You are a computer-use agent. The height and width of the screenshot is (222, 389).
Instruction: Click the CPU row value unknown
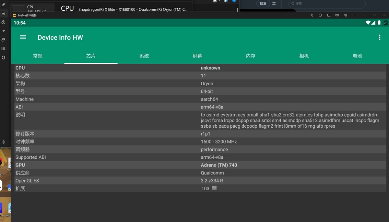click(x=210, y=68)
